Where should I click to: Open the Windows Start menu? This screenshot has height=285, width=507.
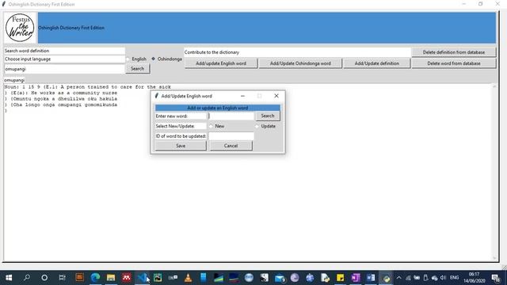tap(9, 278)
